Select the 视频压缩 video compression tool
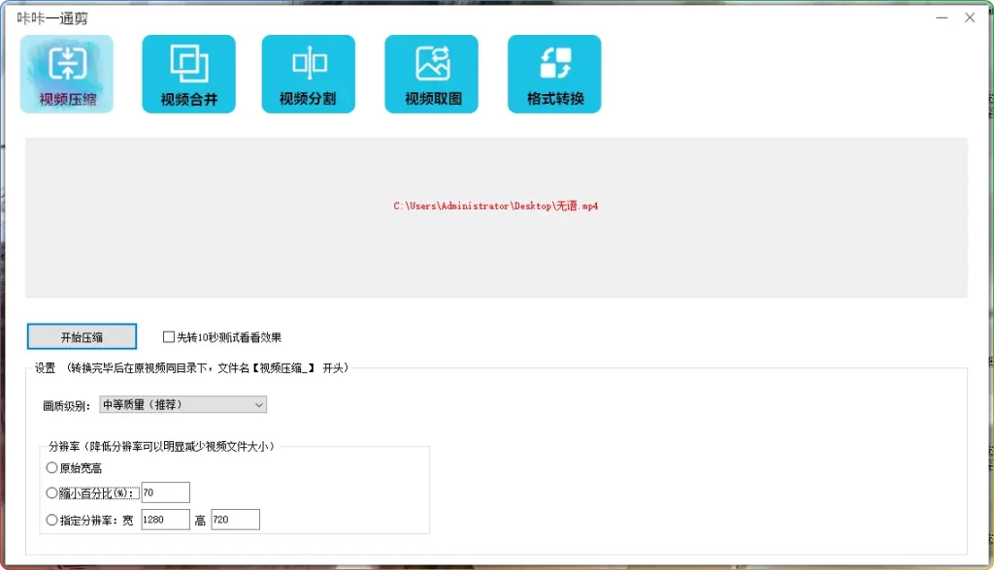Screen dimensions: 994x570 [67, 74]
